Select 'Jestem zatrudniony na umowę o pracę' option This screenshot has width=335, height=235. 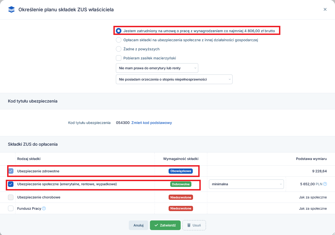point(119,31)
